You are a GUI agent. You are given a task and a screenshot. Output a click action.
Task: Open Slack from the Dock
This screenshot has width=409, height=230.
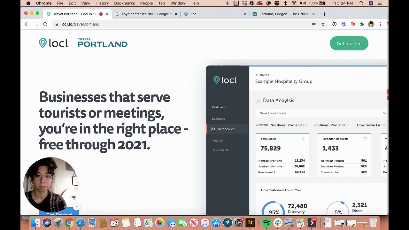278,223
